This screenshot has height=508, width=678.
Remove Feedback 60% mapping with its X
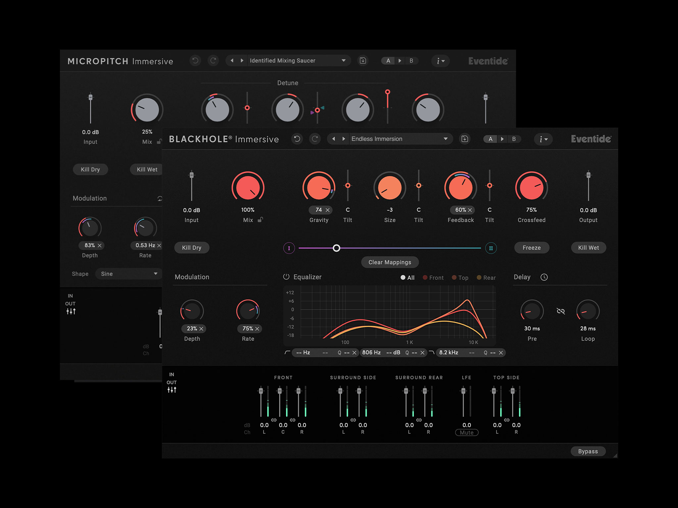coord(470,210)
